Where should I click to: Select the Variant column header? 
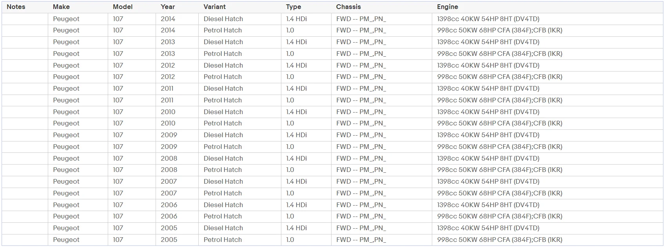coord(215,7)
